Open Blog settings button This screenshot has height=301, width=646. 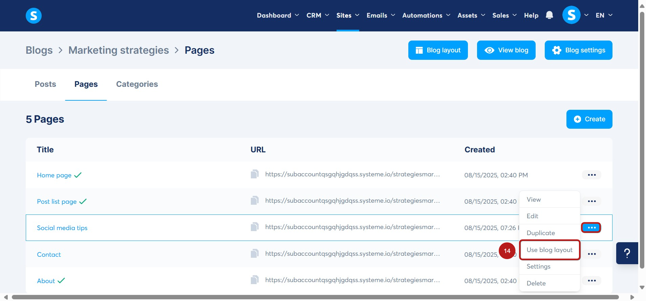coord(578,50)
